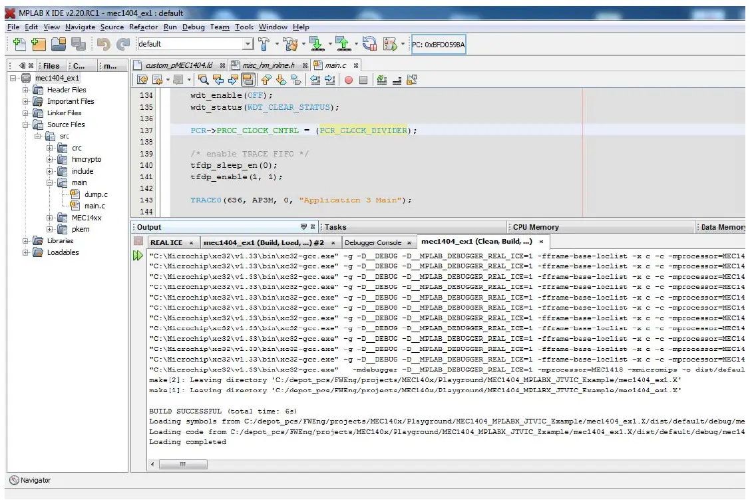Viewport: 750px width, 500px height.
Task: Start macro recording with red circle icon
Action: click(x=349, y=80)
